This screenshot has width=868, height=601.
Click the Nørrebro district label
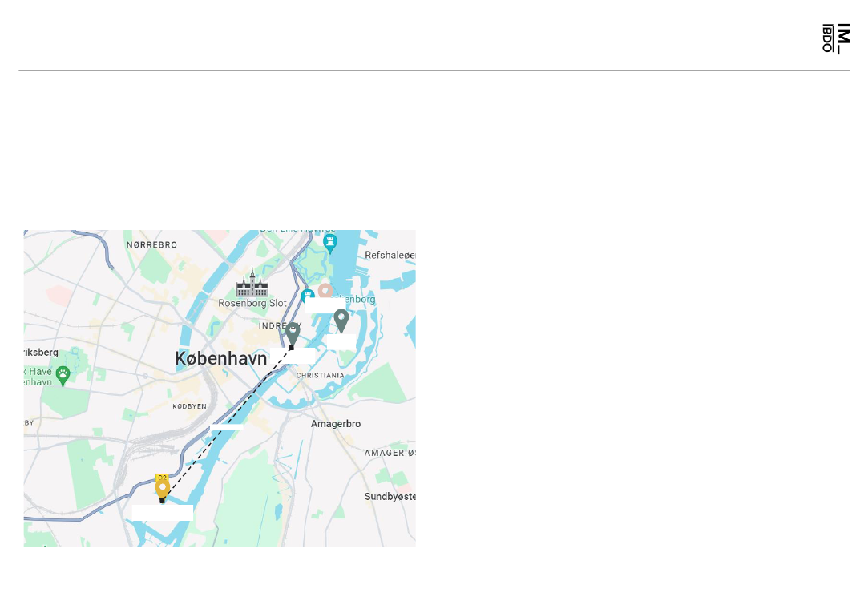pos(151,245)
